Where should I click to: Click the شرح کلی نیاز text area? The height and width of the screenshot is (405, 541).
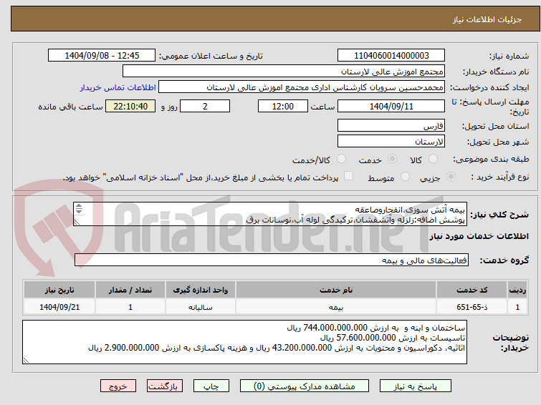click(x=270, y=214)
